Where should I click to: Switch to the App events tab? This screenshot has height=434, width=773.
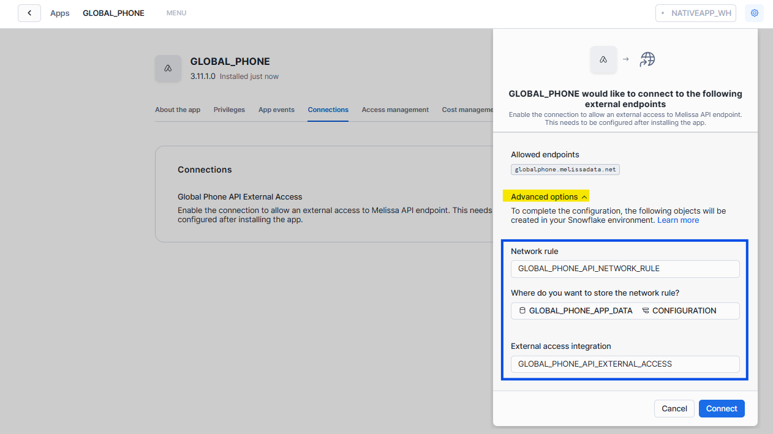[x=276, y=110]
